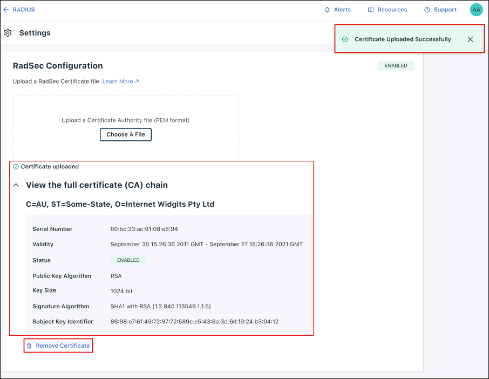
Task: Click the certificate upload drop zone text
Action: tap(125, 120)
